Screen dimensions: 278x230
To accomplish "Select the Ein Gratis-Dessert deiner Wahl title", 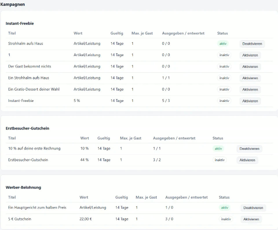I will pos(34,89).
